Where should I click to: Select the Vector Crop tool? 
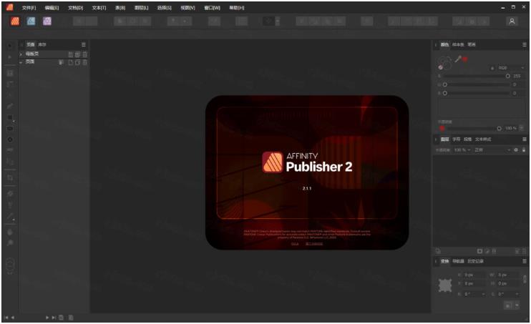click(10, 177)
